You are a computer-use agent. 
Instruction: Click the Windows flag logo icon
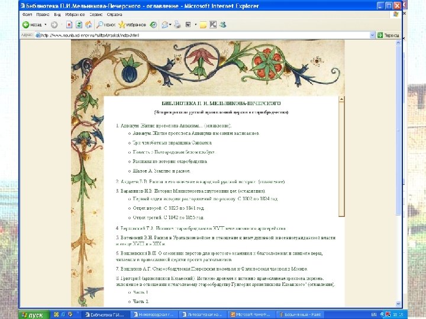[396, 14]
